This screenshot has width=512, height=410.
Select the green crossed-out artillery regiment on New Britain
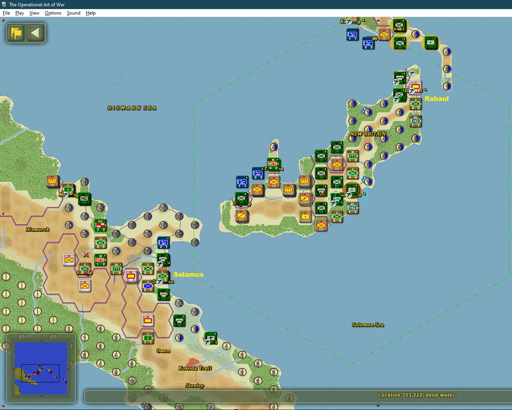coord(321,191)
